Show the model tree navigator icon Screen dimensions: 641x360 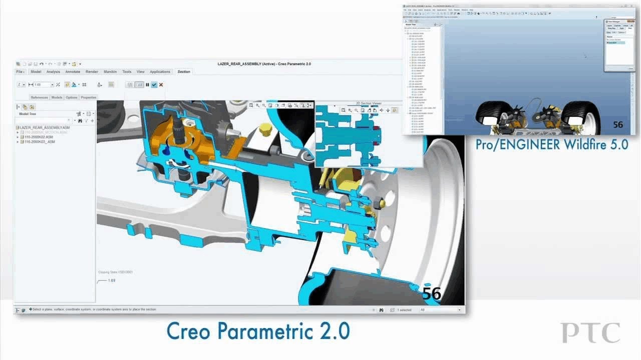pos(18,107)
